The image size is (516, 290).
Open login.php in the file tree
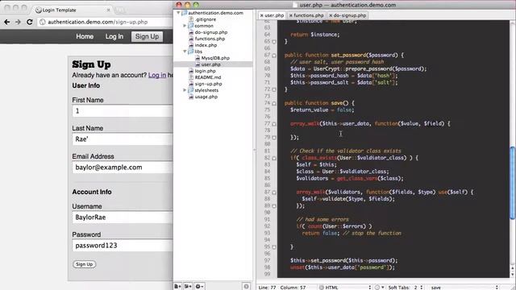tap(205, 71)
